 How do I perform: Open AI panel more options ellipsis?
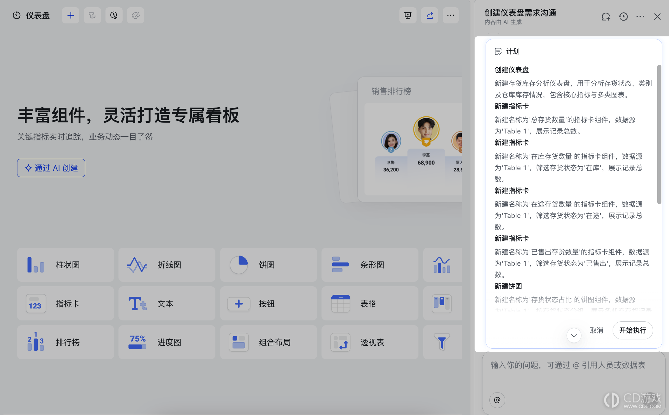(x=640, y=16)
